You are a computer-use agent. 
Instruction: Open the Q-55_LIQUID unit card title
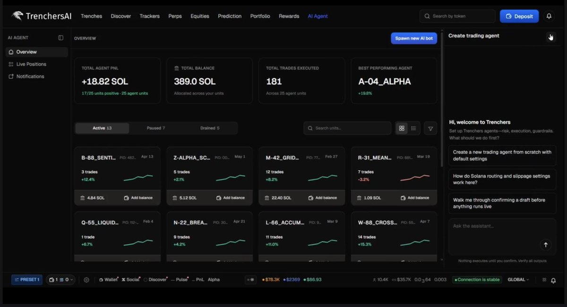coord(100,223)
